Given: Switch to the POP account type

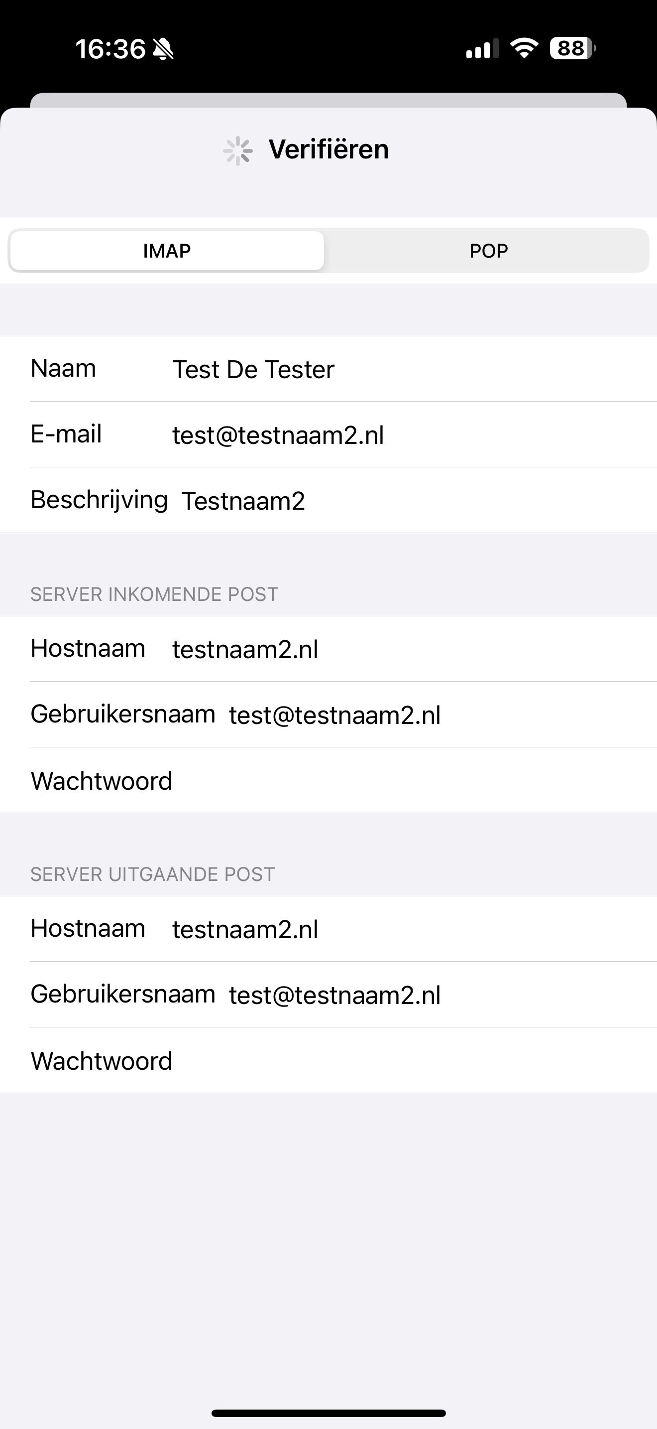Looking at the screenshot, I should point(488,251).
